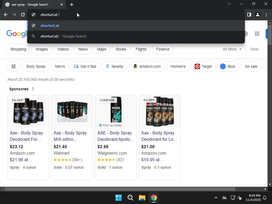The width and height of the screenshot is (272, 204).
Task: Select the shorturl.at autocomplete suggestion
Action: point(136,25)
